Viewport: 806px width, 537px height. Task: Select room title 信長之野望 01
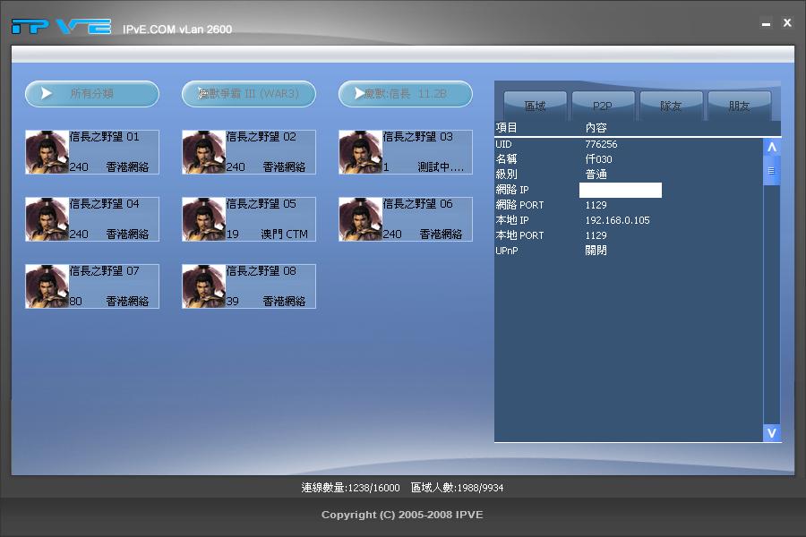(105, 137)
